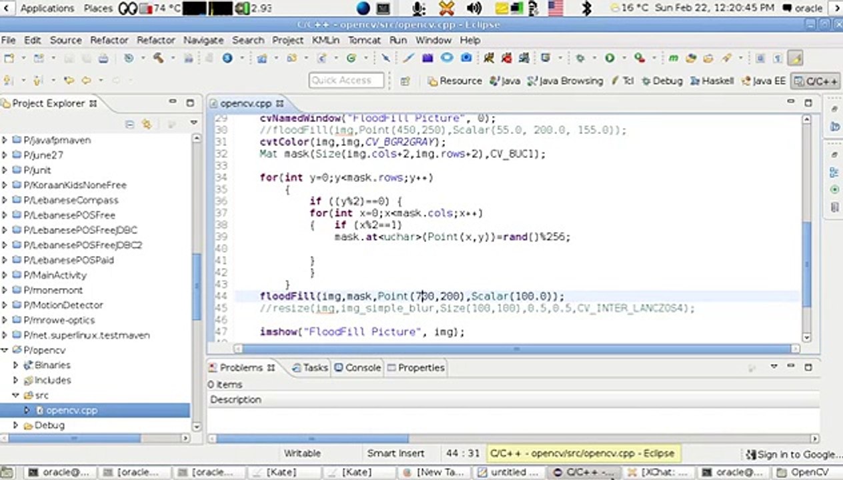Click the Bluetooth tray icon
The height and width of the screenshot is (480, 843).
587,8
